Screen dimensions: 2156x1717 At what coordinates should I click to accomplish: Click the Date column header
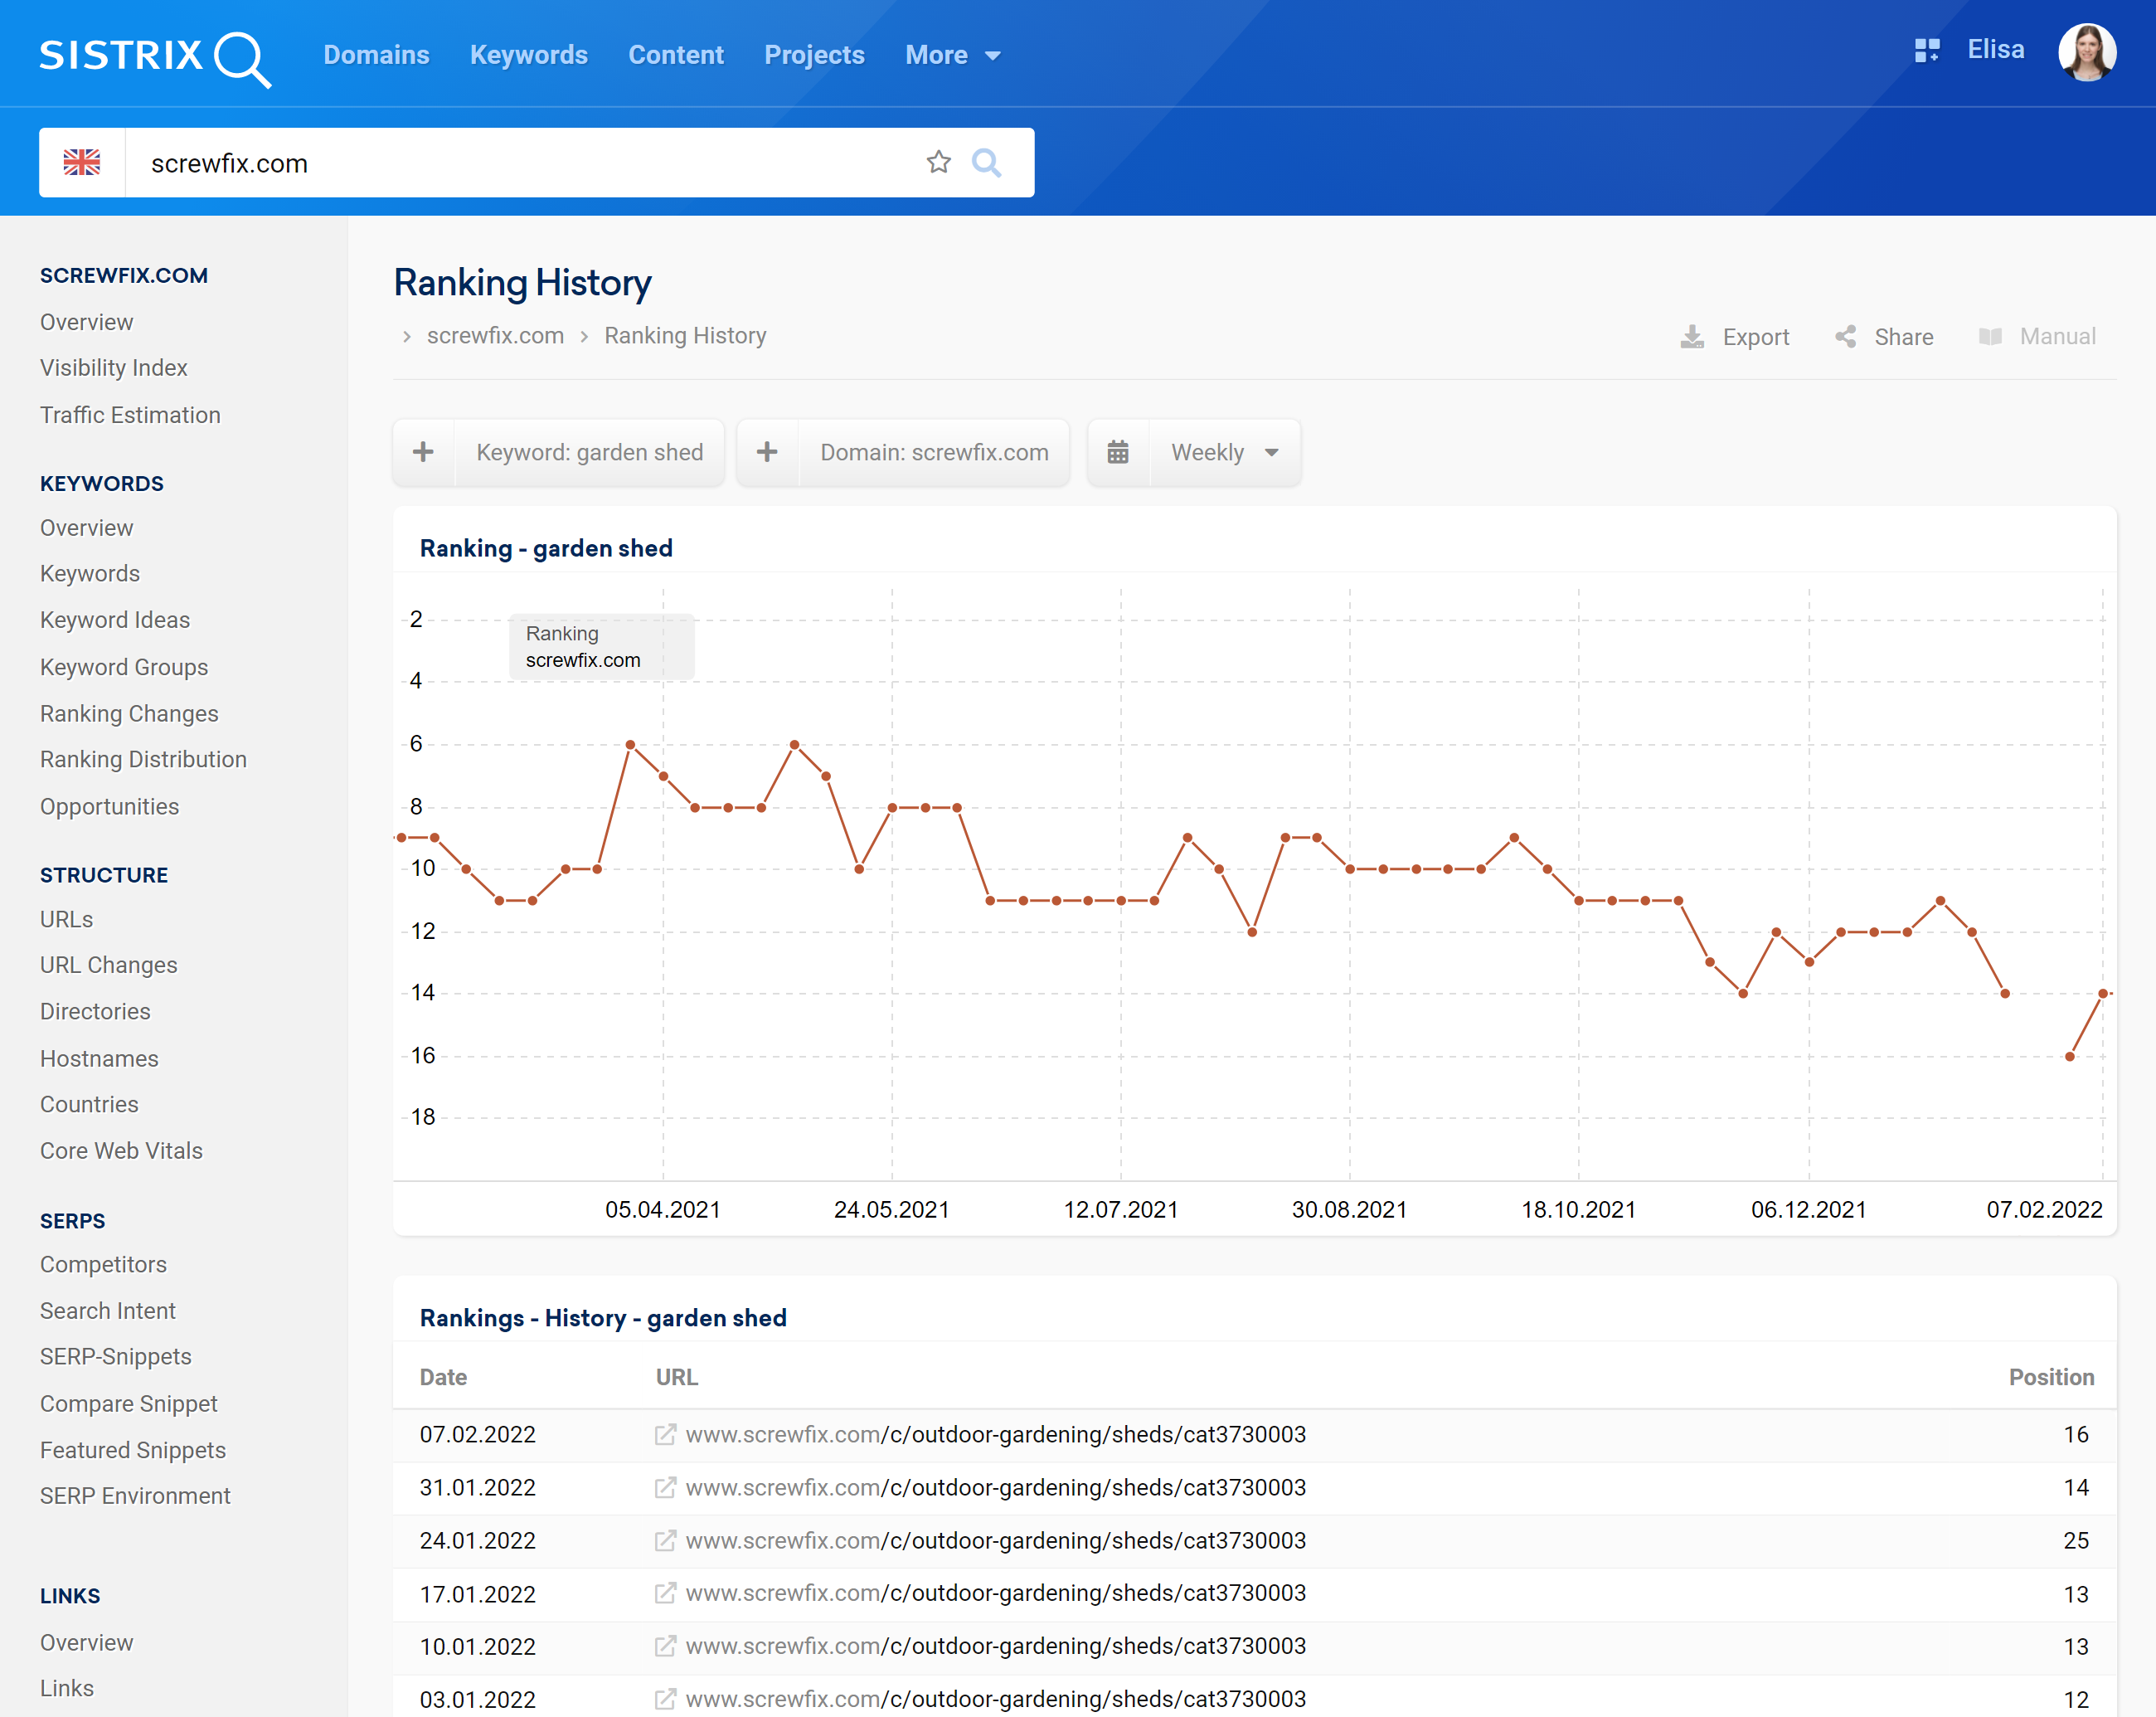pos(443,1377)
